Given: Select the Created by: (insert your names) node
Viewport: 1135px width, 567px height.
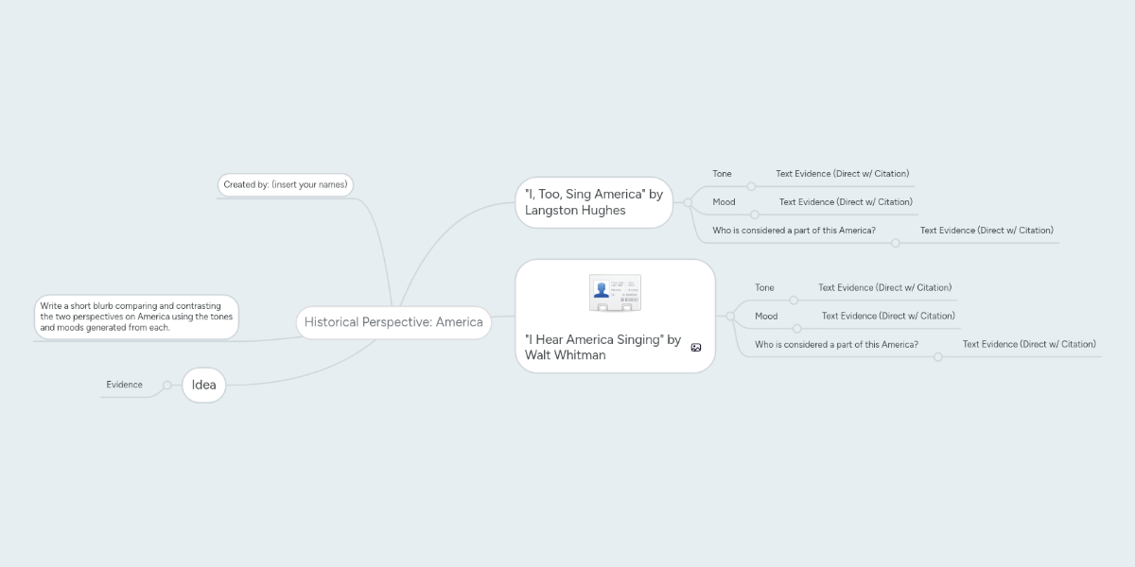Looking at the screenshot, I should click(286, 184).
